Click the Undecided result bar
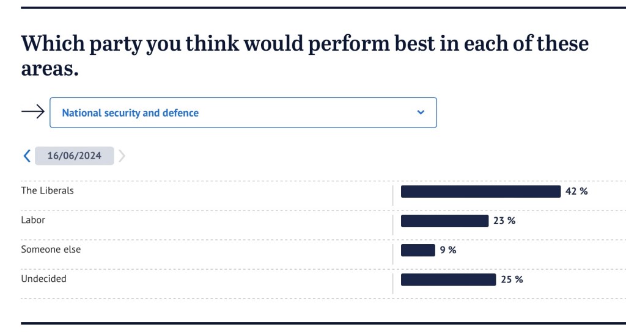Screen dimensions: 626x335 448,279
